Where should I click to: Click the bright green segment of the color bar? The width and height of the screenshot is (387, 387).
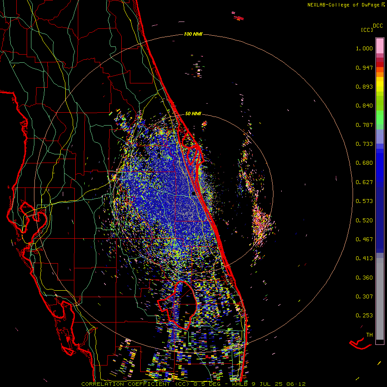tap(380, 117)
